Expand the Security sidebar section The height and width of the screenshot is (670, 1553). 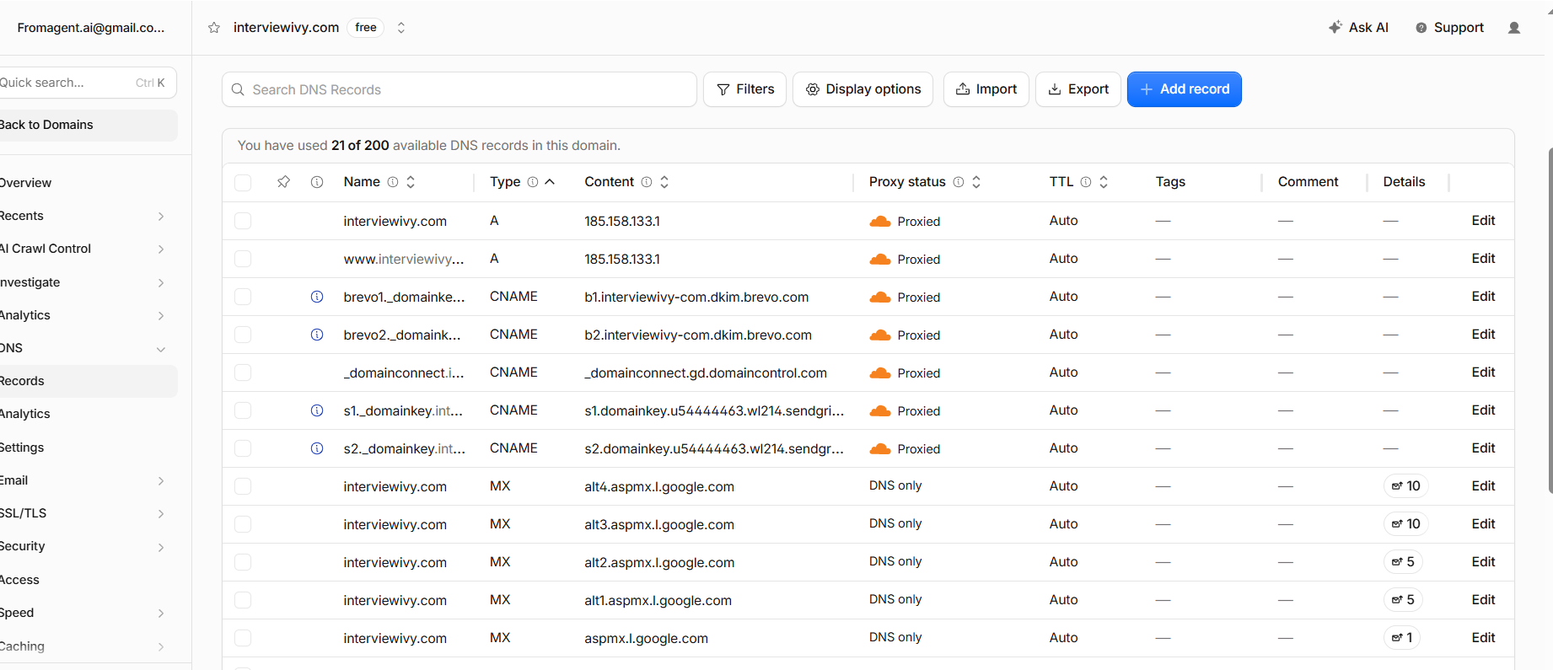[x=161, y=548]
